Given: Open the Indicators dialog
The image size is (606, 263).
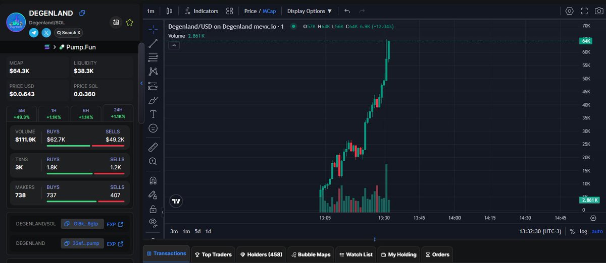Looking at the screenshot, I should (201, 11).
